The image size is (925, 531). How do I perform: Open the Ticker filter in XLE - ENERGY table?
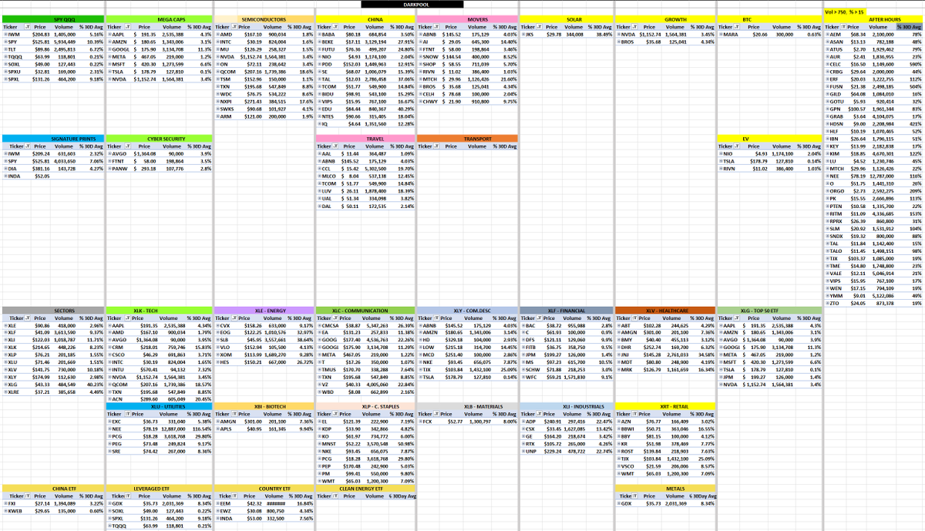[x=235, y=319]
